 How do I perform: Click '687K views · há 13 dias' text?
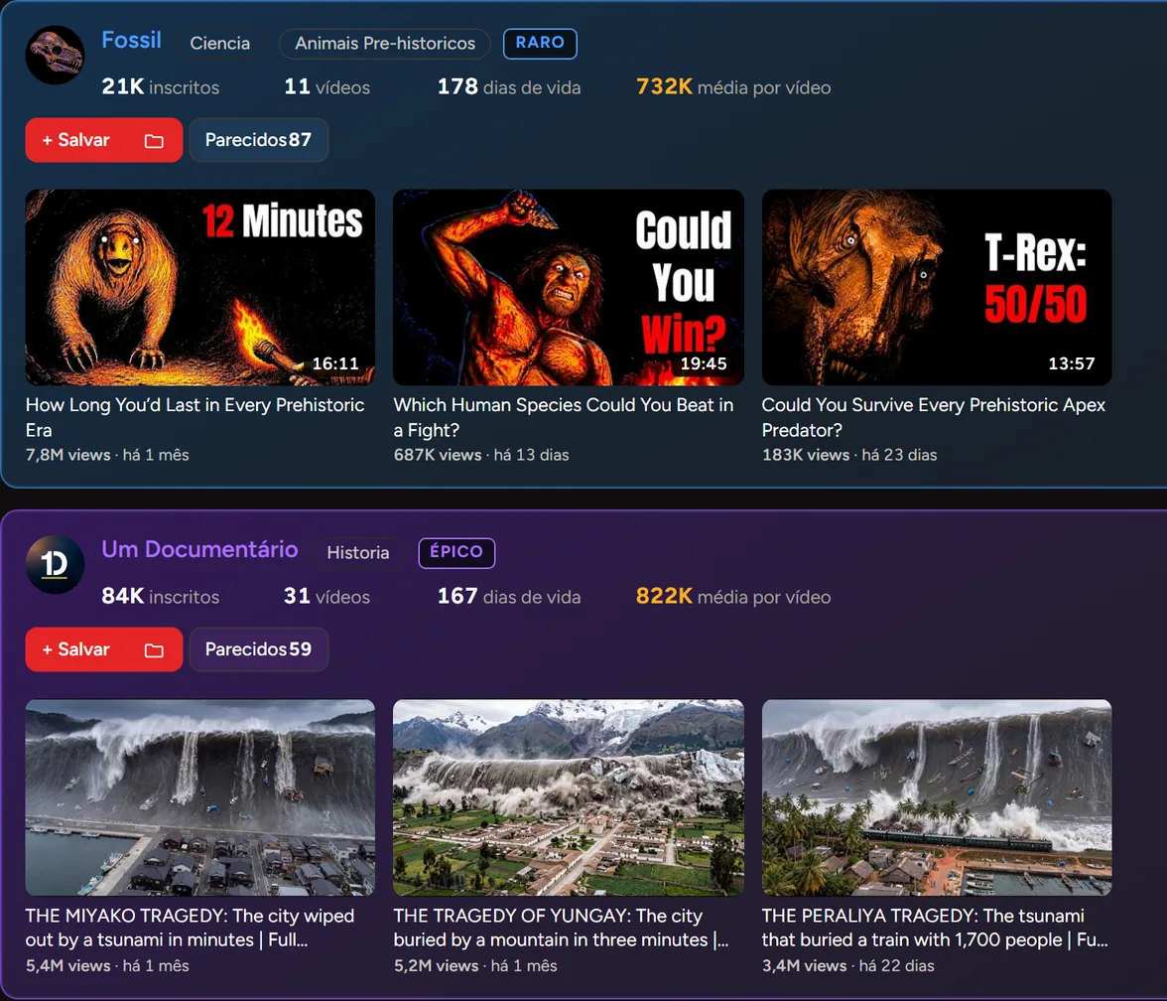[481, 455]
